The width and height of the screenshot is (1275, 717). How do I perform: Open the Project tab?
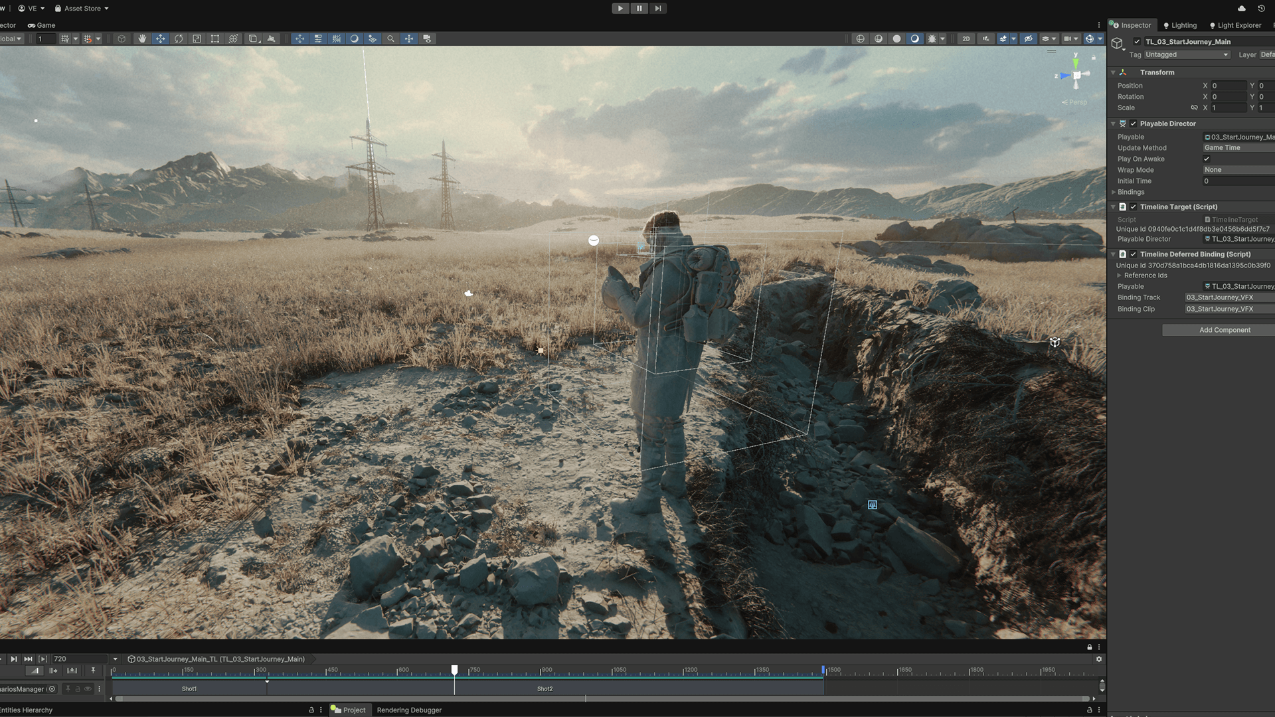tap(349, 710)
